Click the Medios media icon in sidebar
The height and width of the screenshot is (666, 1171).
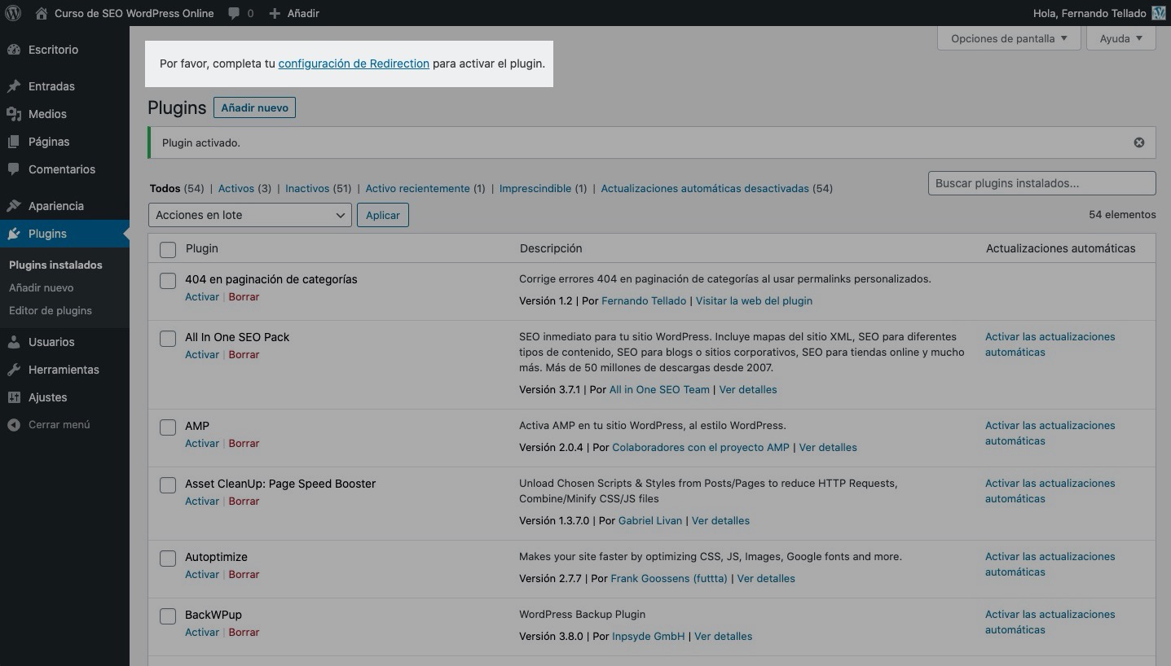pyautogui.click(x=14, y=114)
